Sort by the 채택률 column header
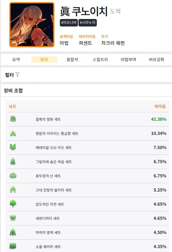172x252 pixels. click(x=160, y=106)
